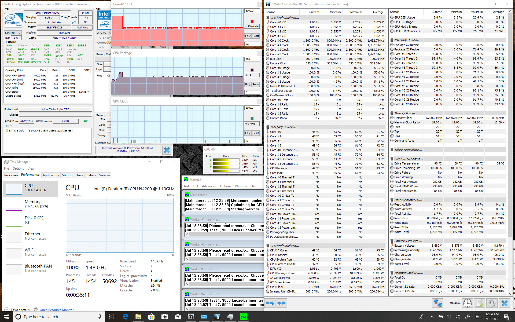Open the Prime95 Advanced menu
This screenshot has width=515, height=322.
coord(209,186)
